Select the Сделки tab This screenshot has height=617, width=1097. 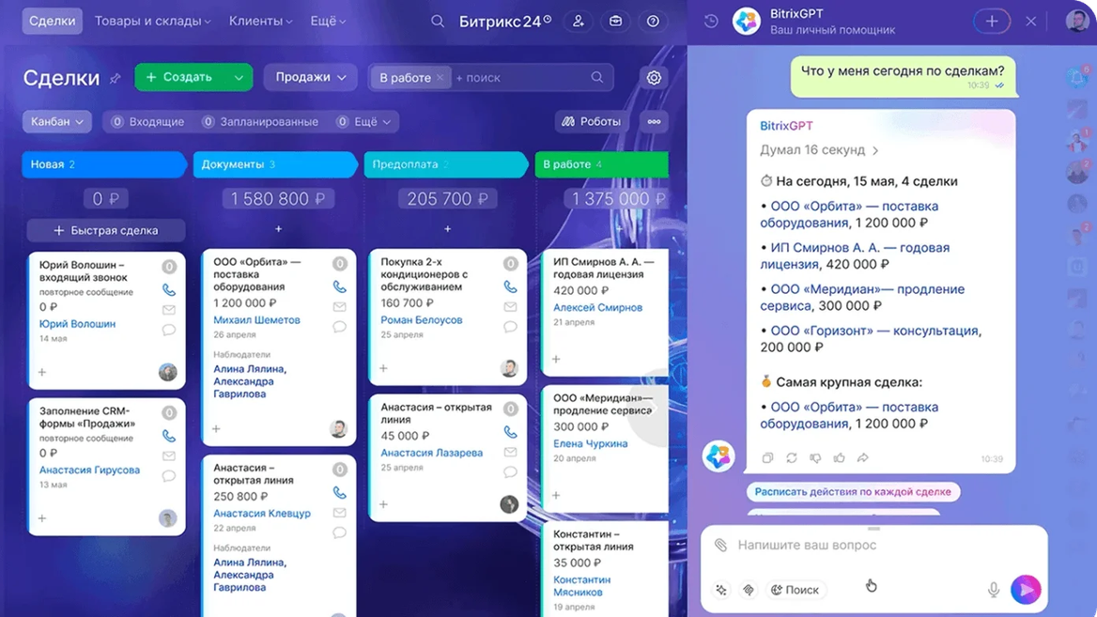pyautogui.click(x=53, y=21)
